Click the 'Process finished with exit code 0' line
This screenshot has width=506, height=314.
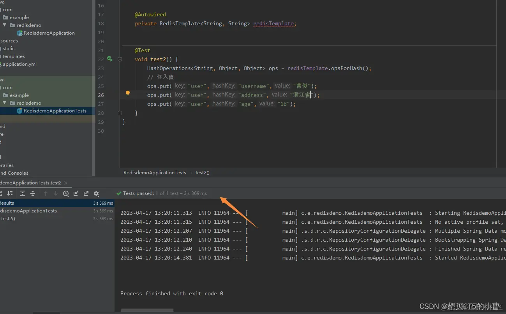tap(172, 293)
